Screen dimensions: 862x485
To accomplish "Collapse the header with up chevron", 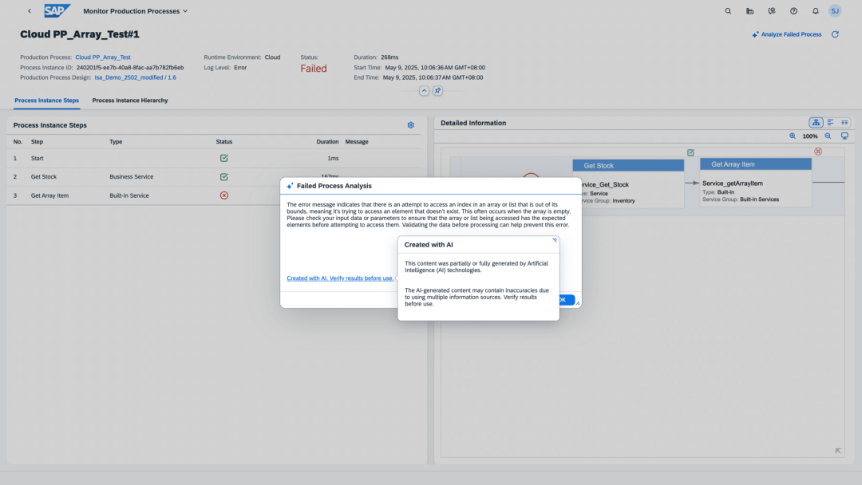I will [x=424, y=91].
